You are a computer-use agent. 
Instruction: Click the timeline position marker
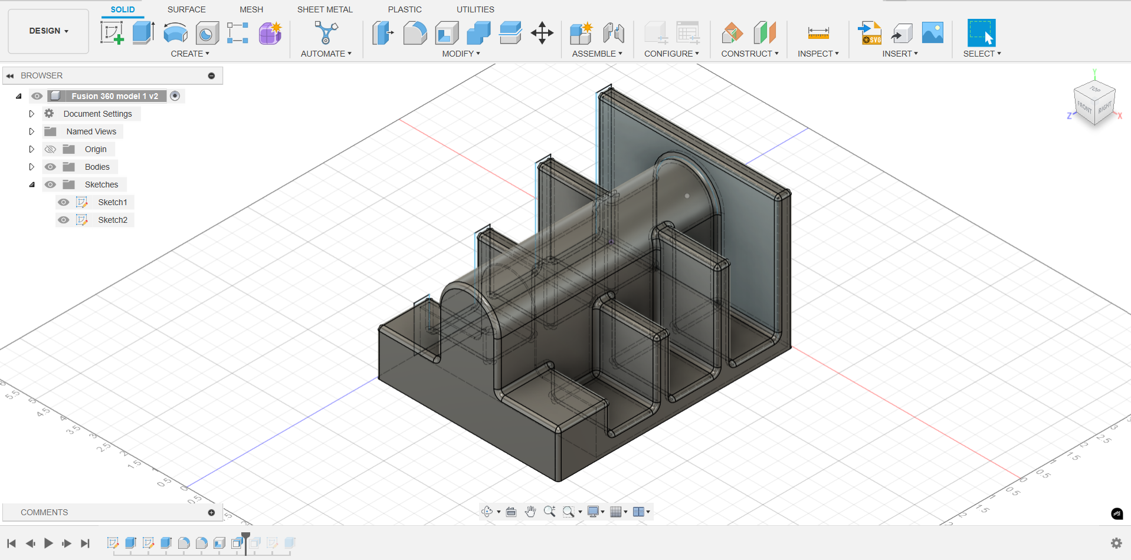point(245,543)
